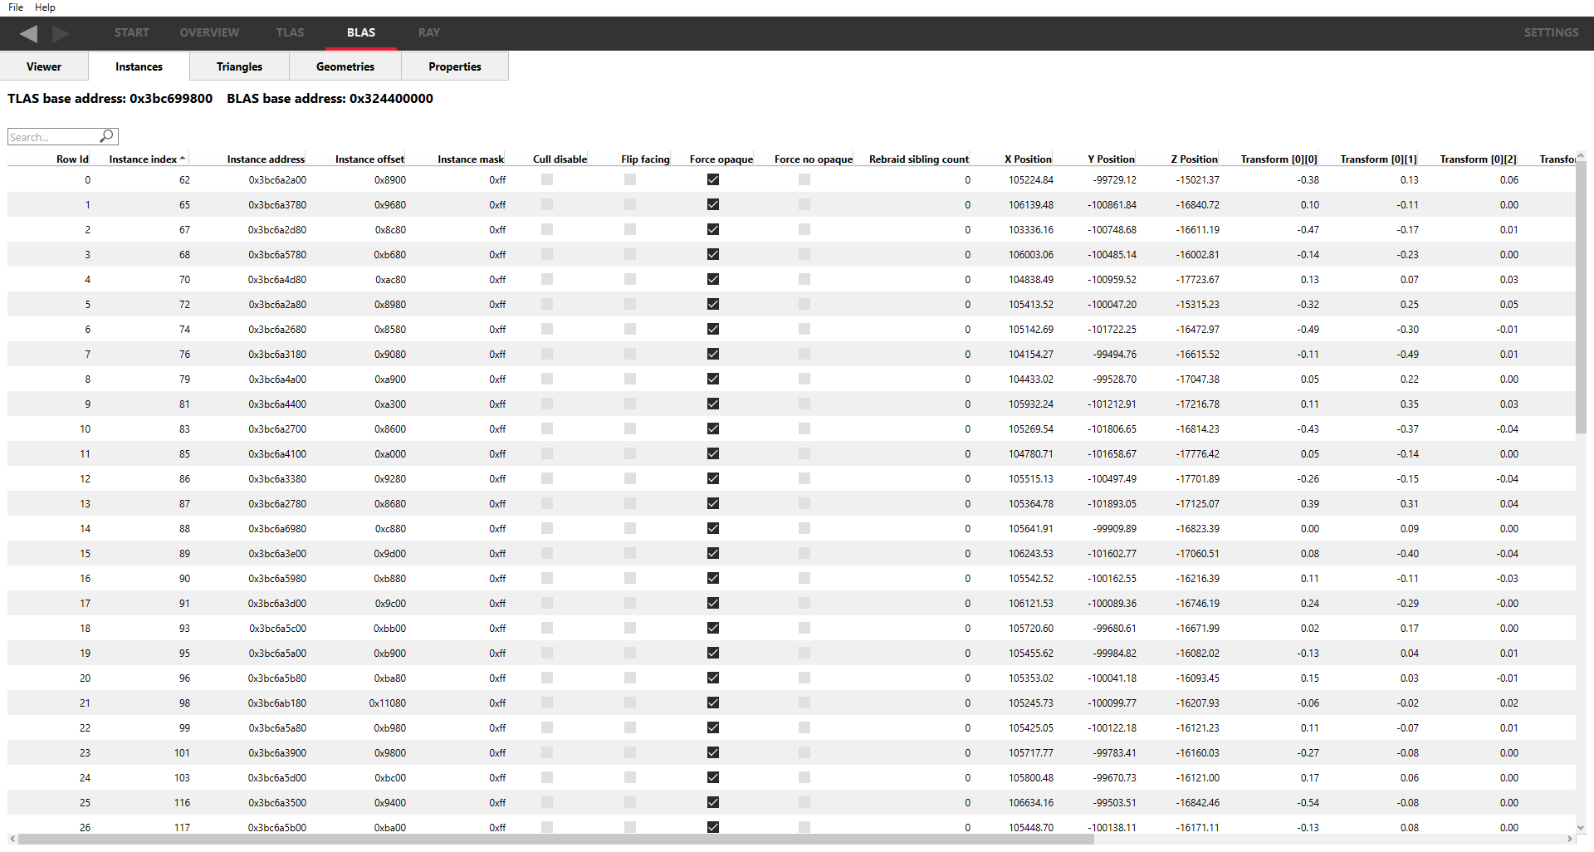Click the horizontal scroll left arrow
This screenshot has height=852, width=1594.
coord(12,840)
